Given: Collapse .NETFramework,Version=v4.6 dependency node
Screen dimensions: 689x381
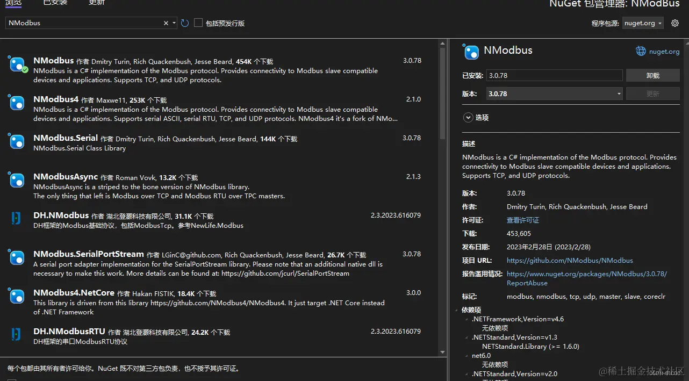Looking at the screenshot, I should click(x=467, y=319).
